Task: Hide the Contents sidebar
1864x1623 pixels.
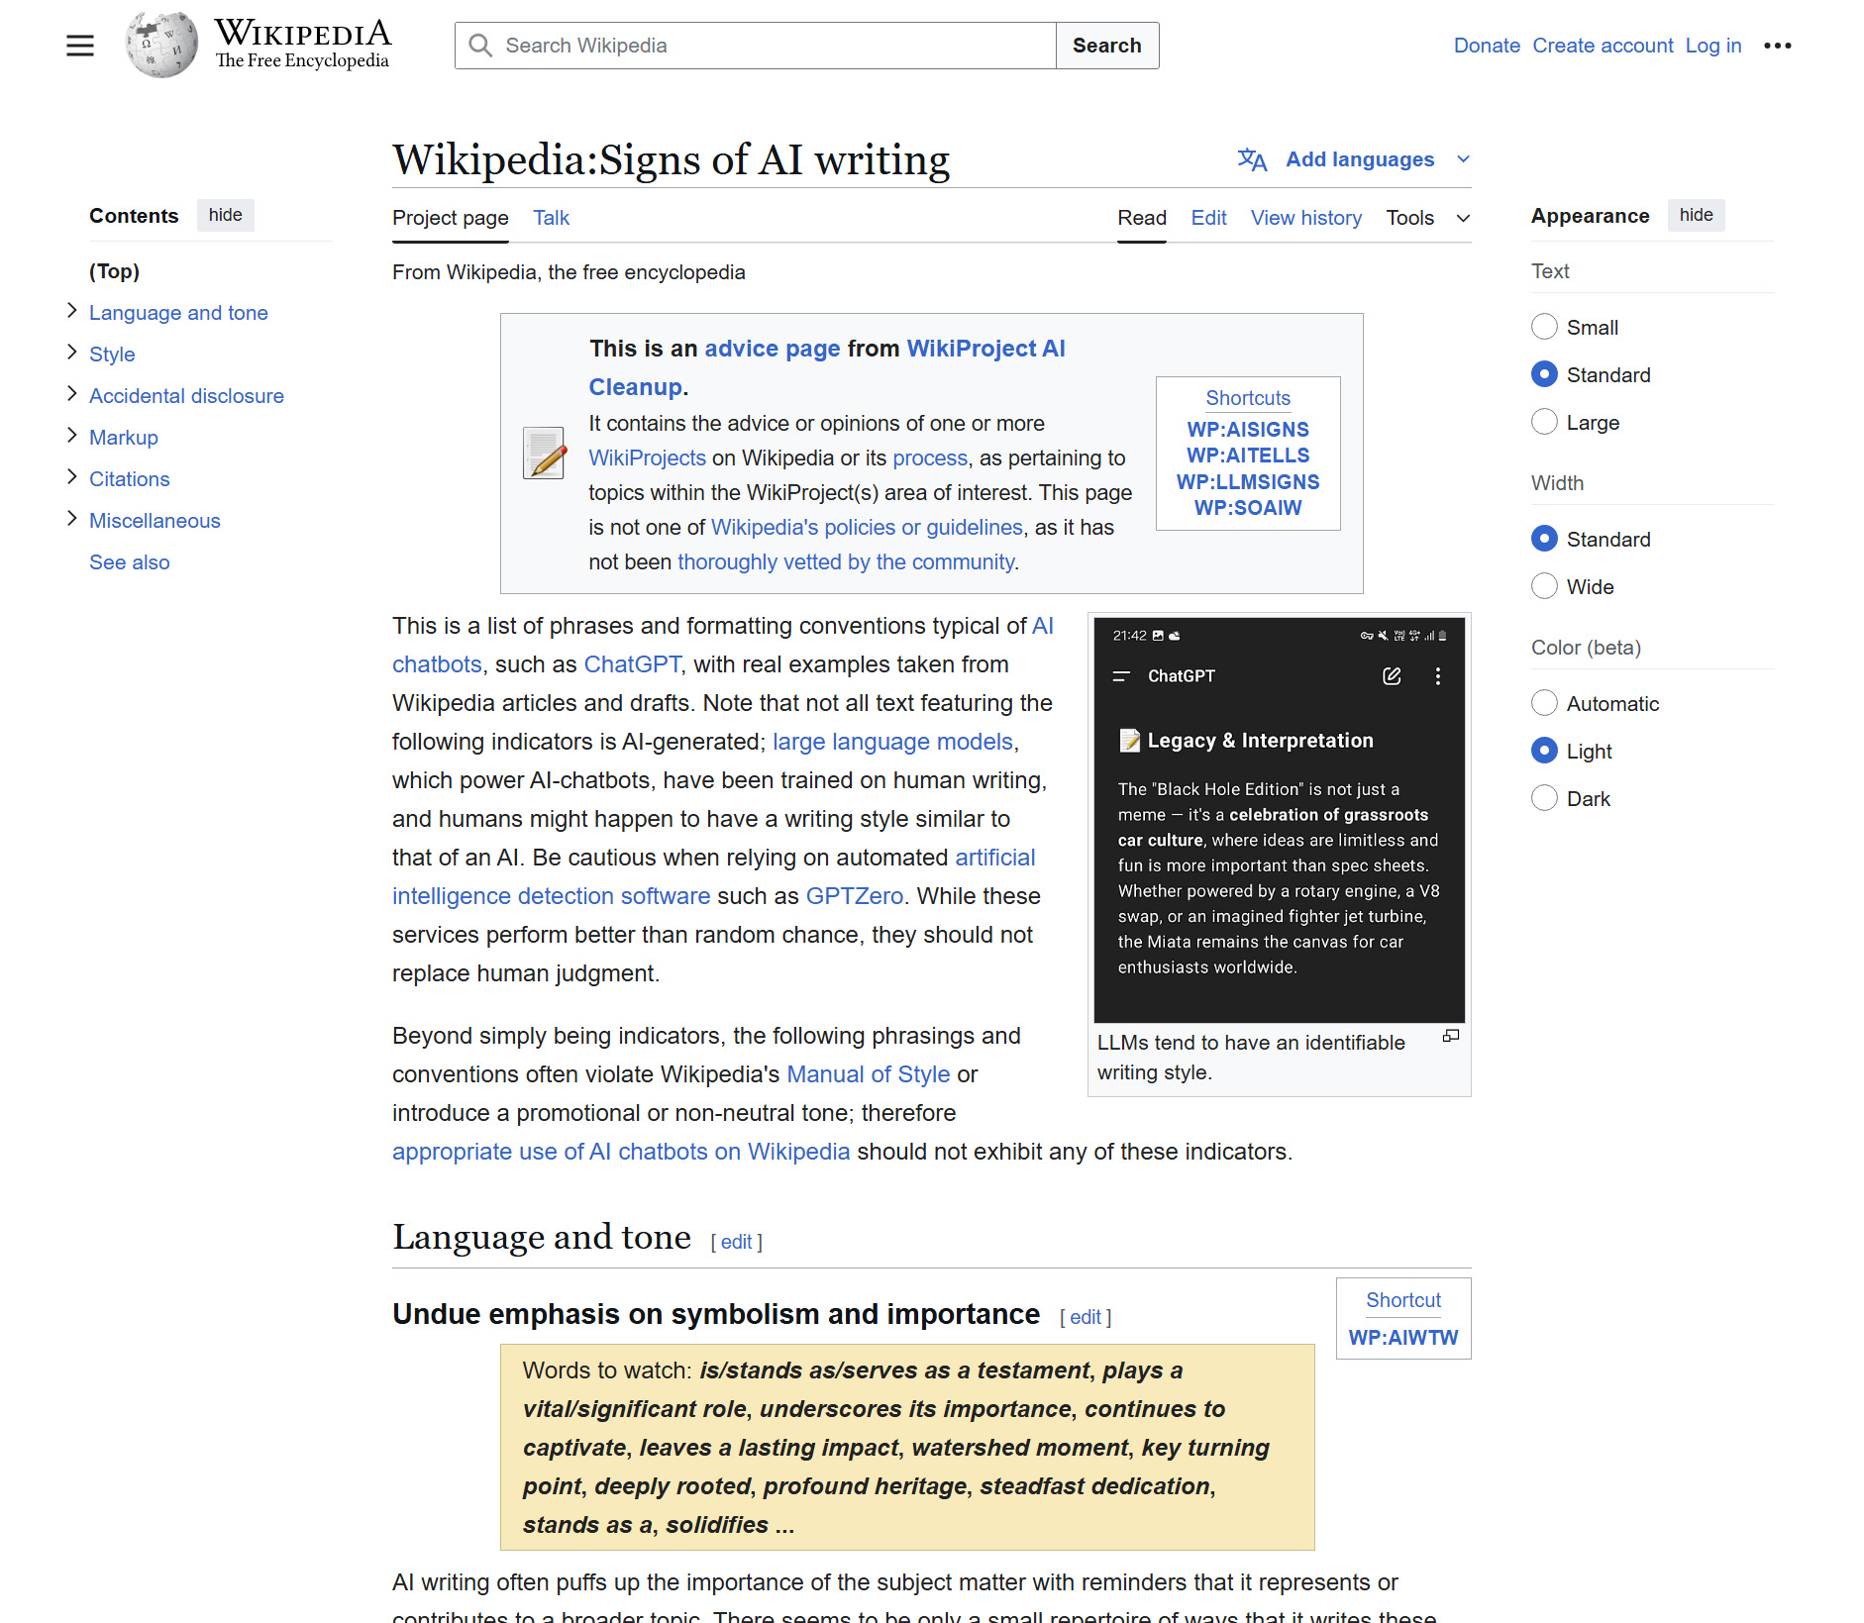Action: point(225,215)
